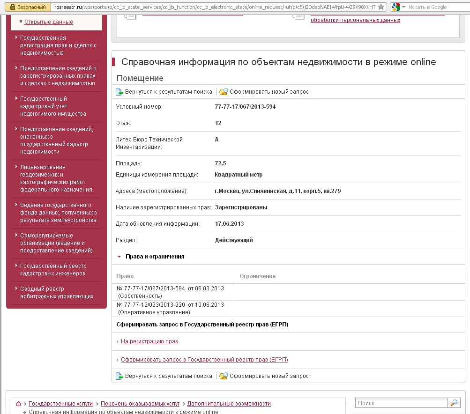Click bottom folder icon for new request
470x414 pixels.
(x=224, y=376)
